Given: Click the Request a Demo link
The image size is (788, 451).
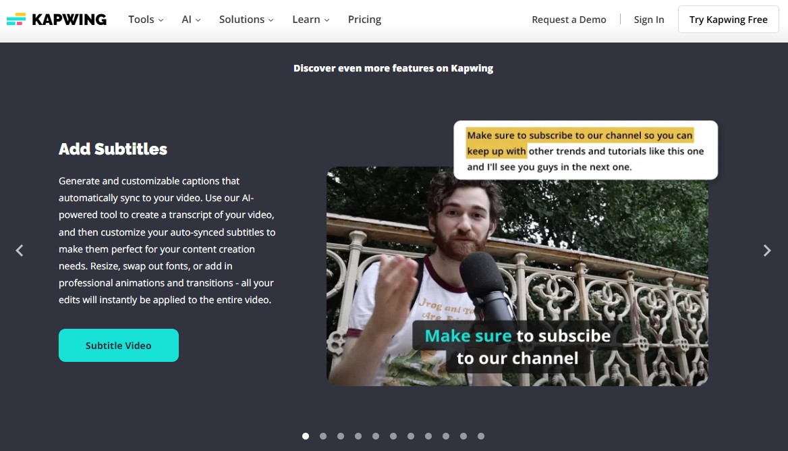Looking at the screenshot, I should point(569,20).
